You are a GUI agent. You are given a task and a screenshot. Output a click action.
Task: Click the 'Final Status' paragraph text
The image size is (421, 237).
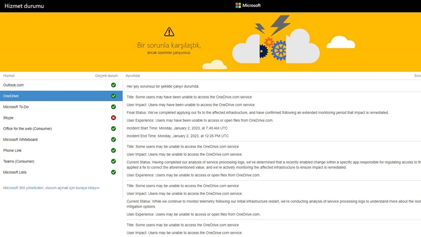click(257, 113)
